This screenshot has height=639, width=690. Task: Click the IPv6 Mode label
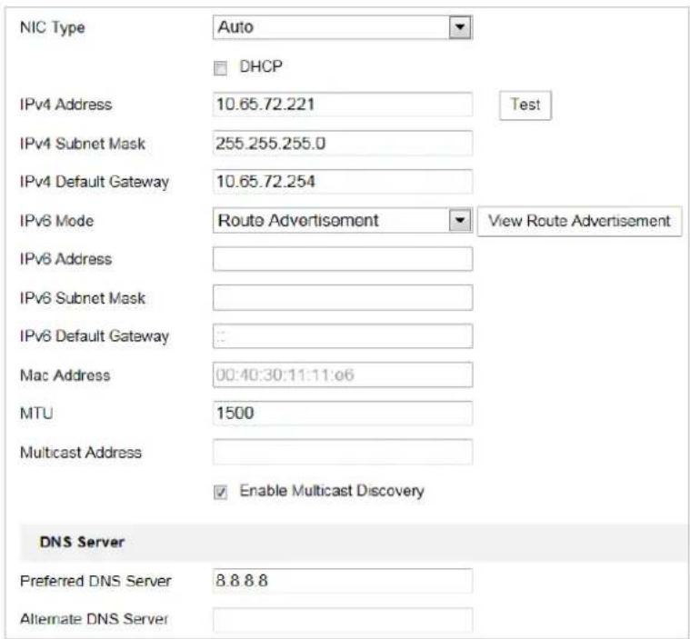coord(56,221)
